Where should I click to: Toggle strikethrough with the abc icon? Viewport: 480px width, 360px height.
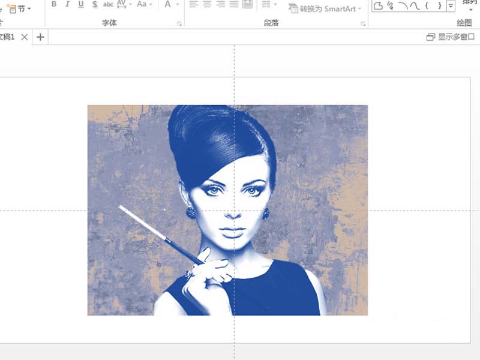pyautogui.click(x=108, y=4)
